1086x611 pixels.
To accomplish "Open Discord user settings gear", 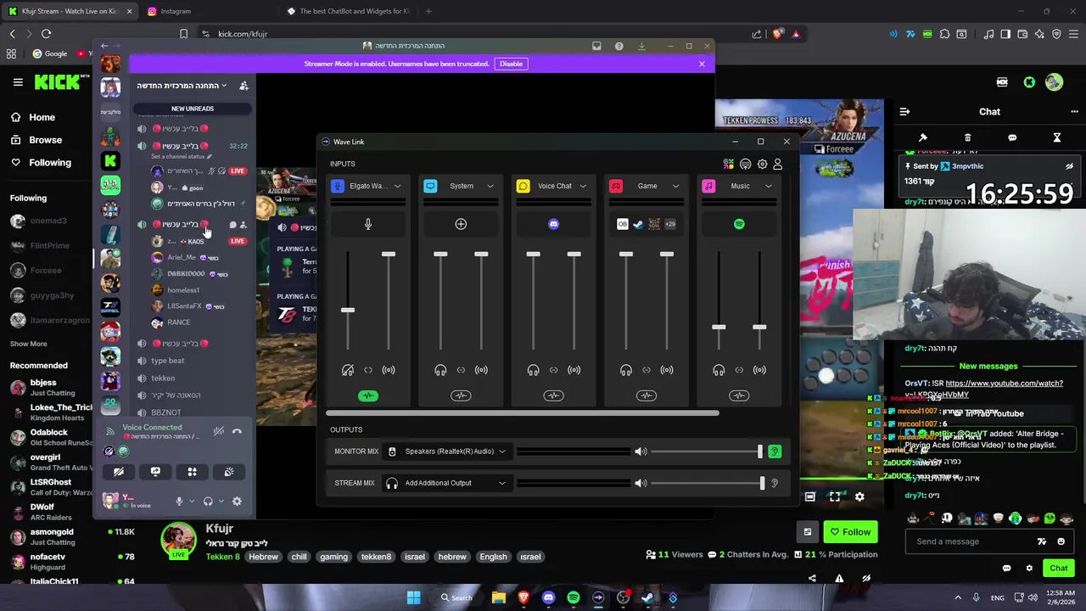I will [237, 502].
